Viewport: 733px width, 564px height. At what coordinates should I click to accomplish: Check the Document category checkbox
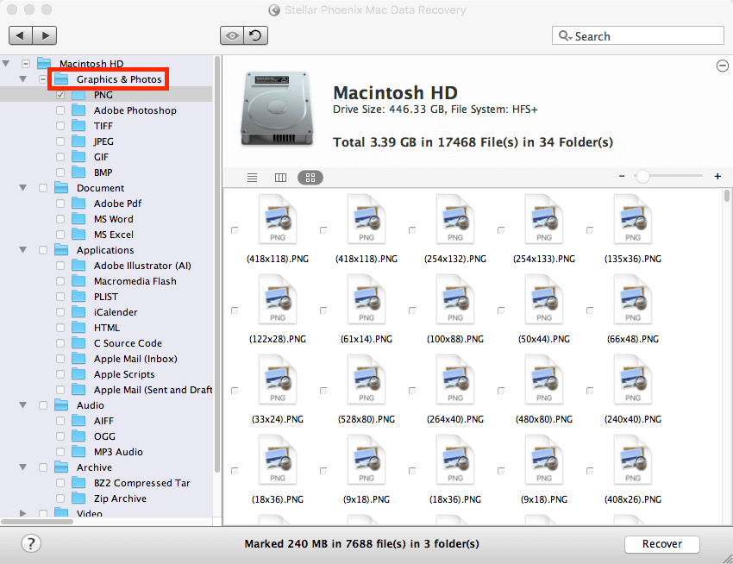[43, 188]
